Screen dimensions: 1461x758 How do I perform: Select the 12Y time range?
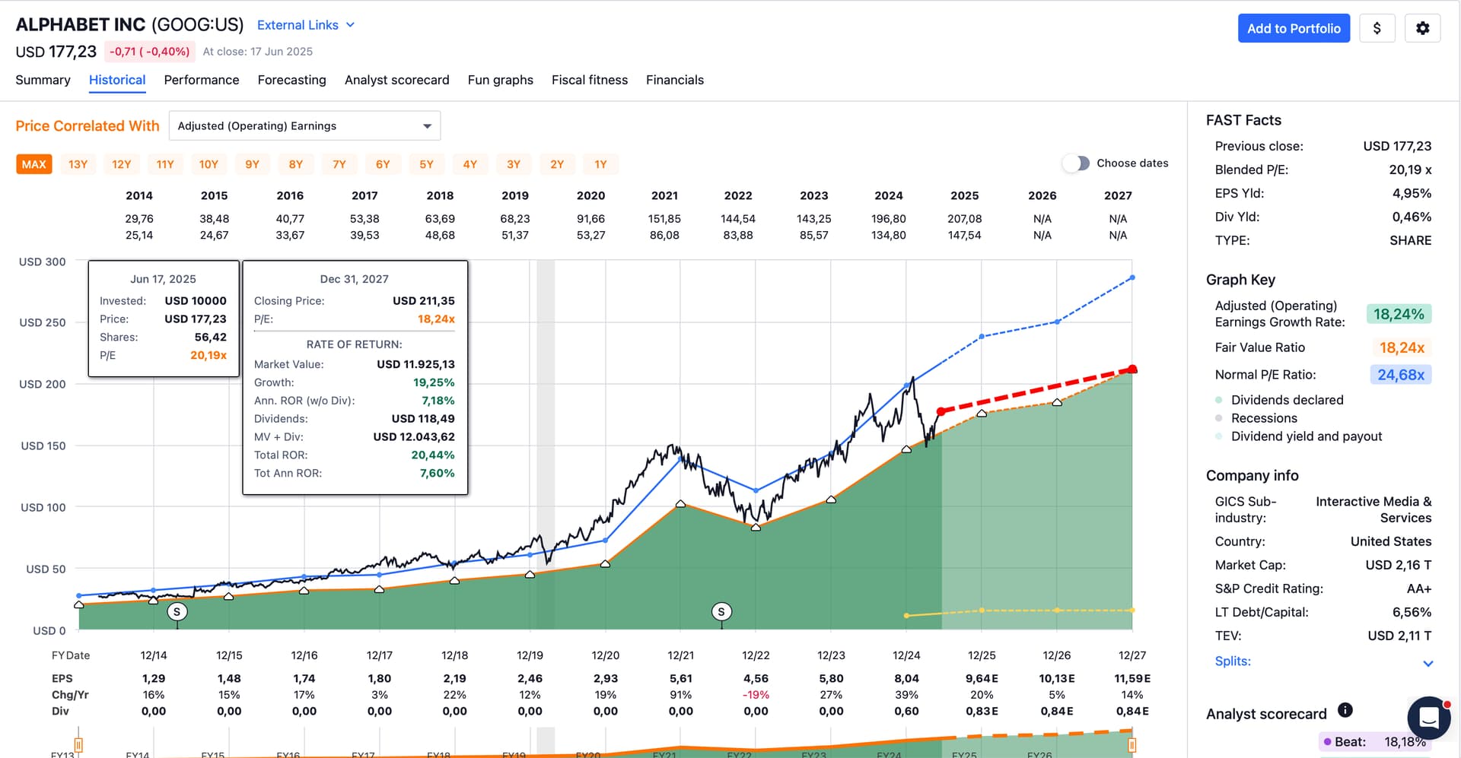122,164
